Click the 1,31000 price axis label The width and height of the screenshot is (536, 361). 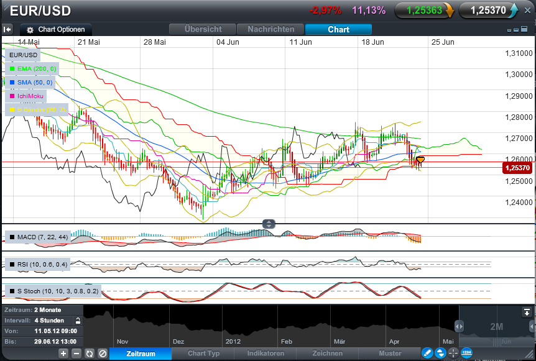[519, 53]
